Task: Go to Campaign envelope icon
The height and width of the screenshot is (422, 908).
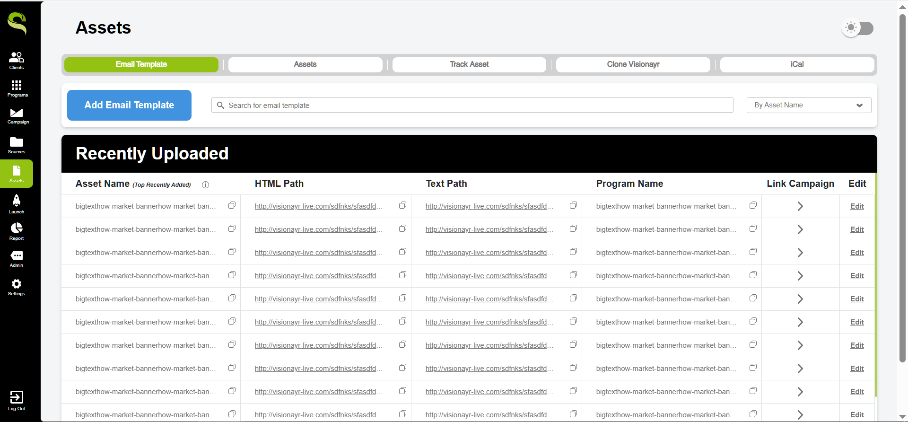Action: (17, 115)
